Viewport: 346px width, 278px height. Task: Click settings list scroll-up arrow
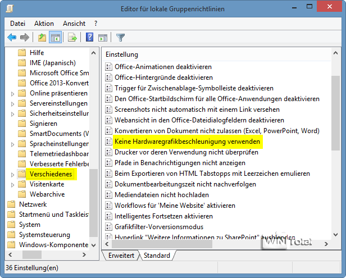tap(336, 53)
